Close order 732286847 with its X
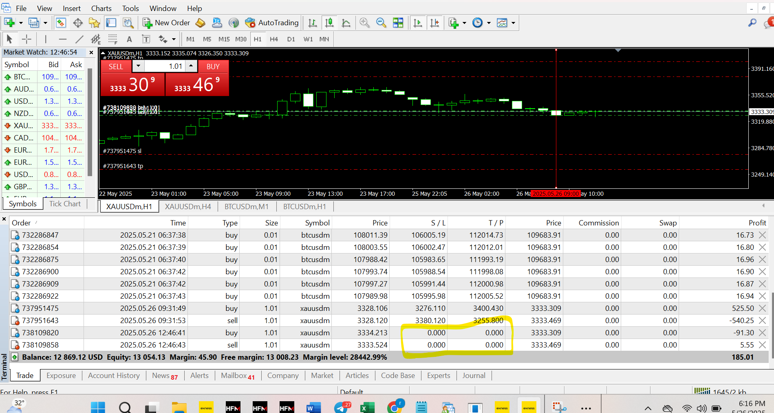The image size is (774, 413). click(x=763, y=235)
